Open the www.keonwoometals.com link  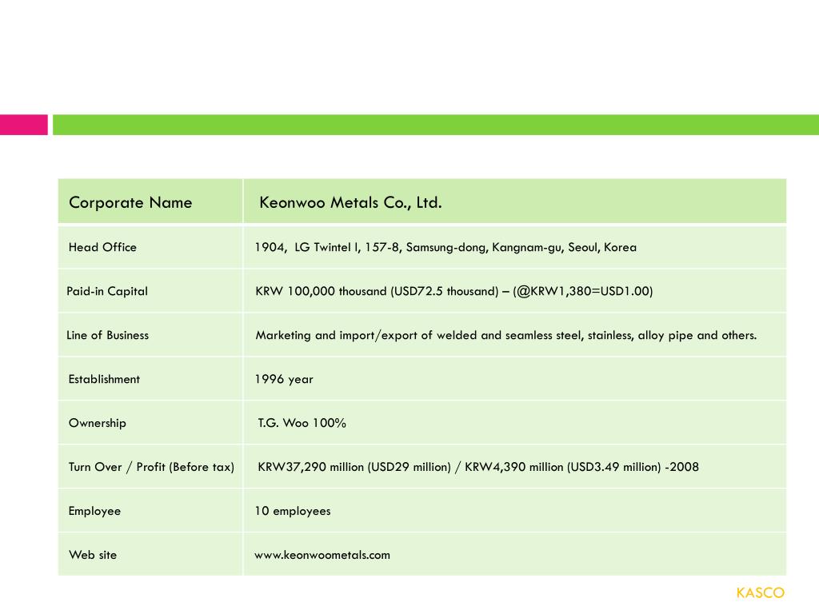pos(322,555)
